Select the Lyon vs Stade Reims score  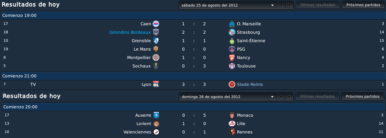tap(194, 84)
